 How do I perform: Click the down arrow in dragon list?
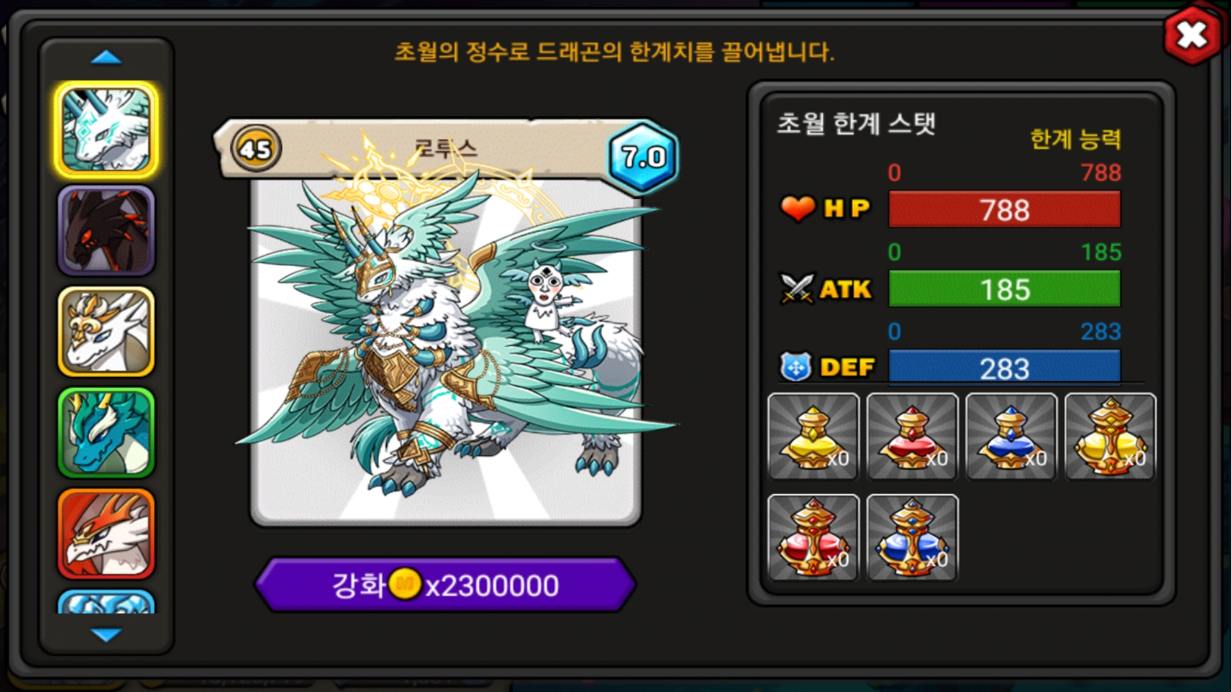pyautogui.click(x=106, y=635)
